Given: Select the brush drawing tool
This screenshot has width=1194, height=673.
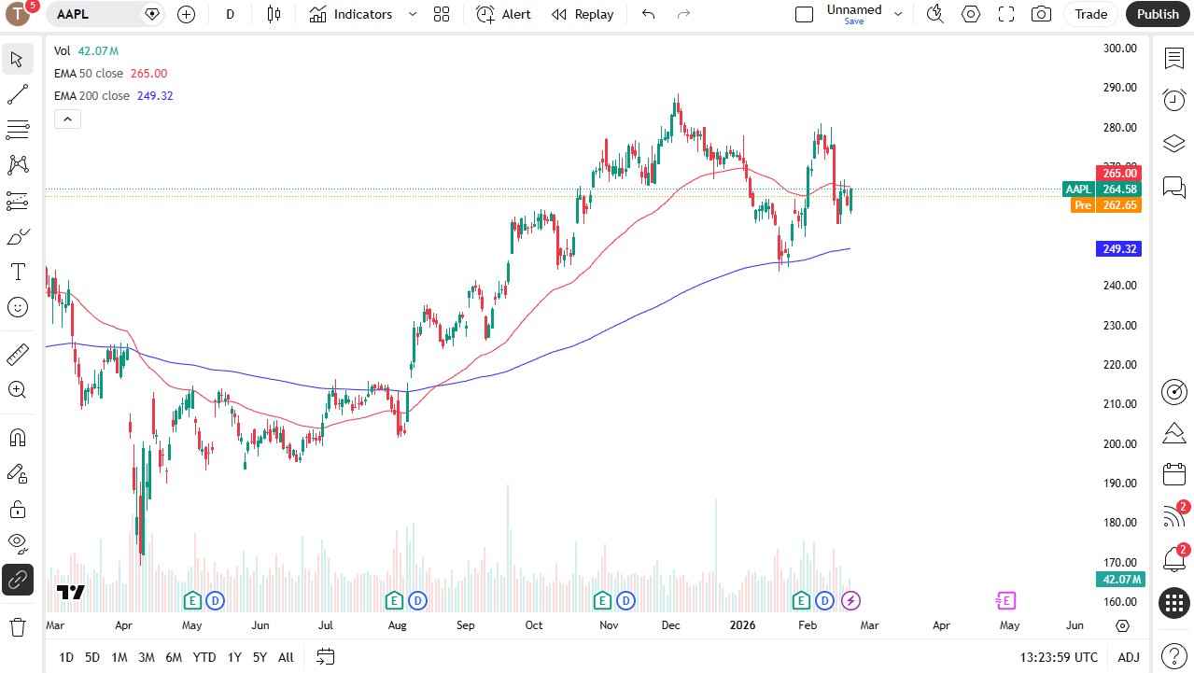Looking at the screenshot, I should click(x=17, y=236).
